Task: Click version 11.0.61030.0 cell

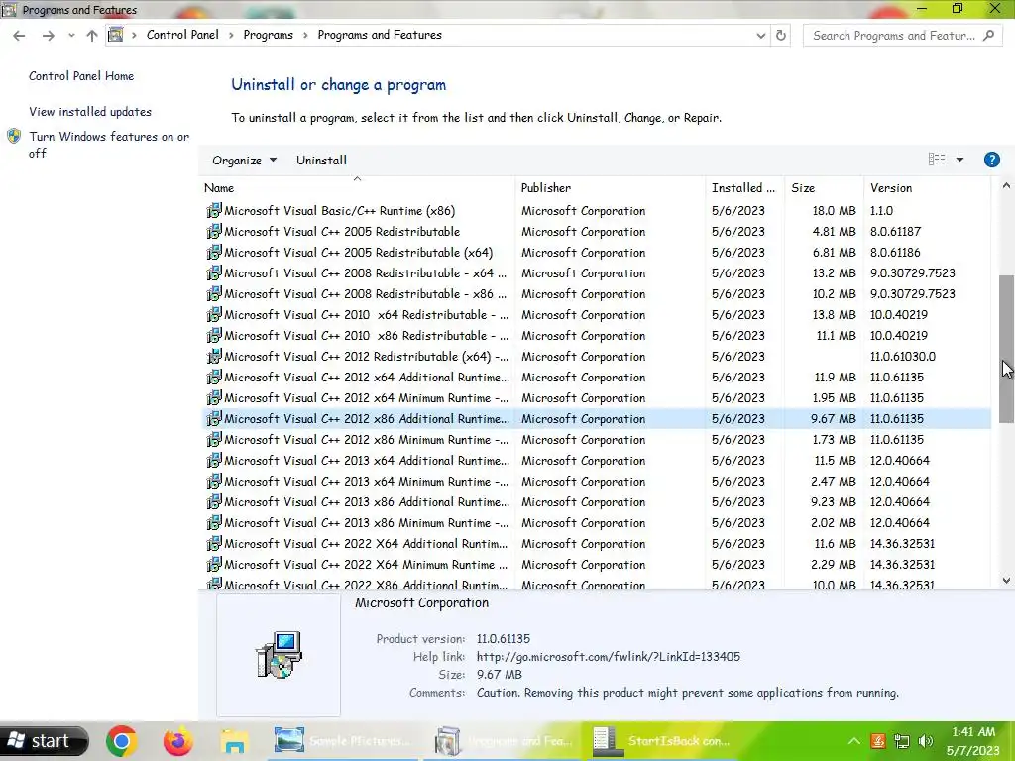Action: tap(902, 357)
